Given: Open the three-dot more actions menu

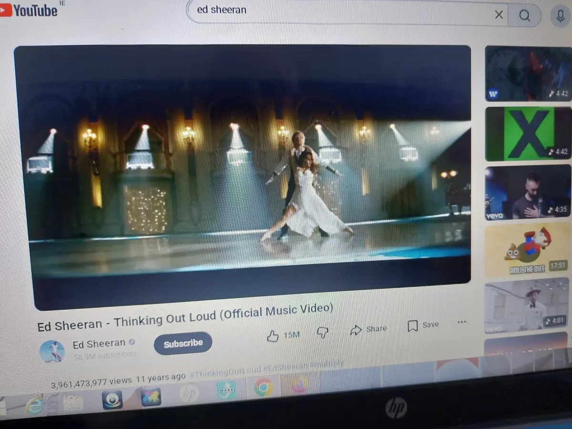Looking at the screenshot, I should 461,322.
